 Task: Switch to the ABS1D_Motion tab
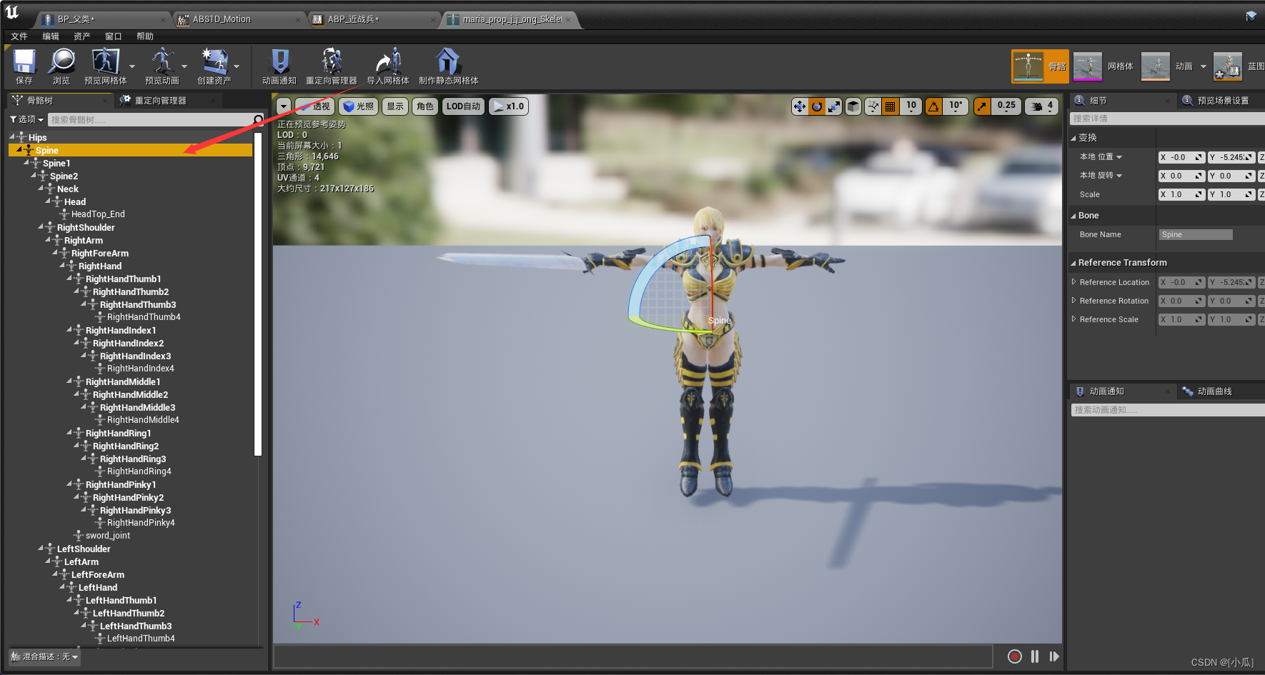pyautogui.click(x=238, y=19)
